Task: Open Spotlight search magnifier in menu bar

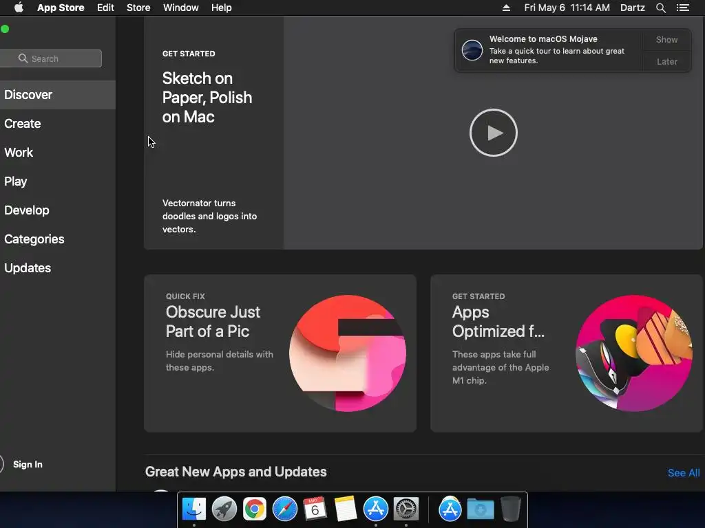Action: [660, 8]
